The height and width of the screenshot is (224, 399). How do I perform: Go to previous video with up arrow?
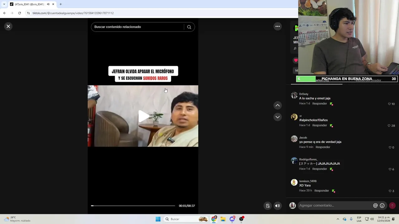277,105
